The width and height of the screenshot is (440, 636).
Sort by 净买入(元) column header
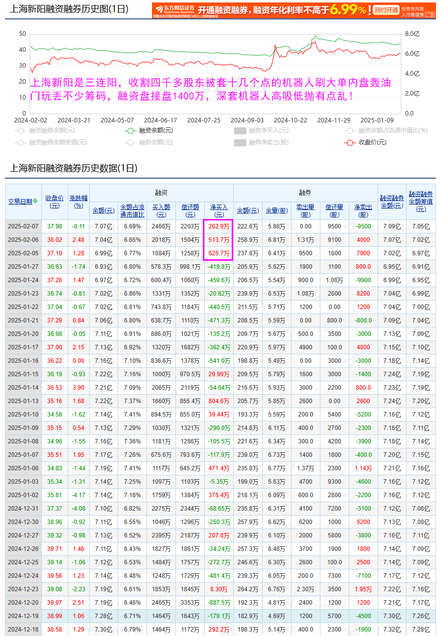[x=219, y=211]
